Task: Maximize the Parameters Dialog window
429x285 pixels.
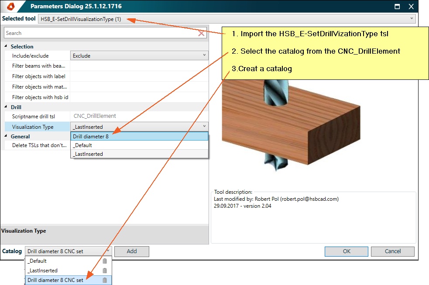Action: click(x=397, y=6)
